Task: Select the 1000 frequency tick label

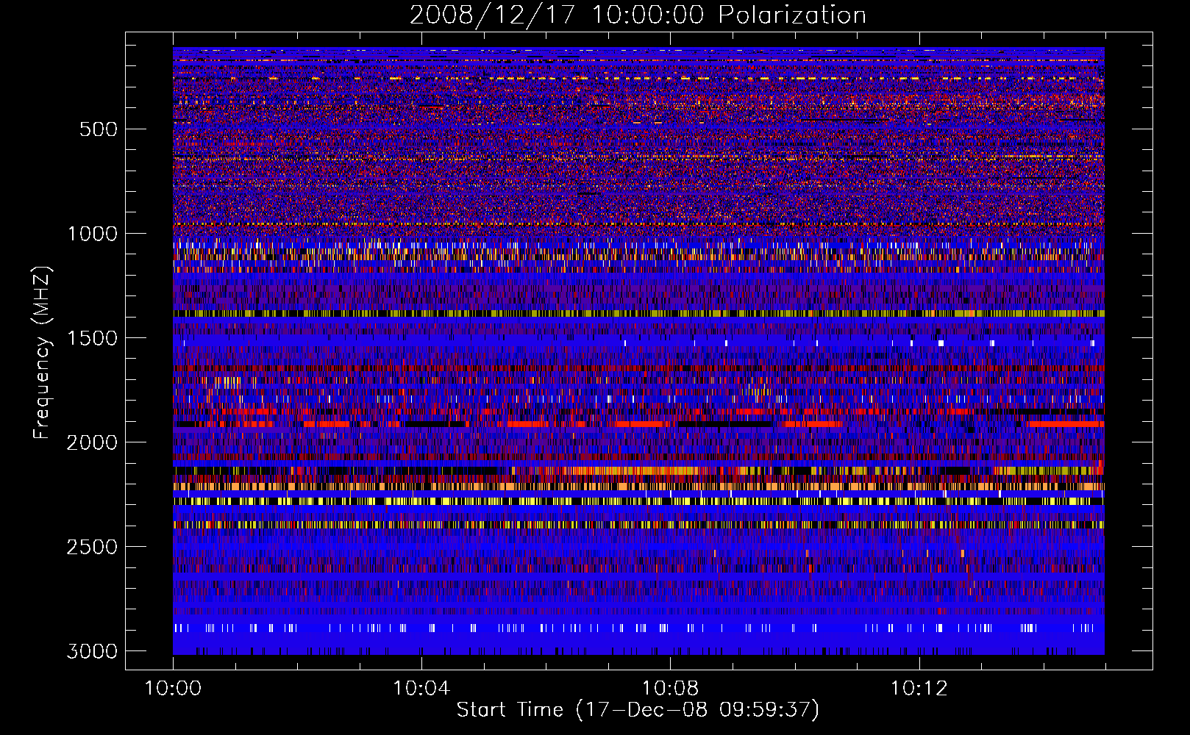Action: pos(93,234)
